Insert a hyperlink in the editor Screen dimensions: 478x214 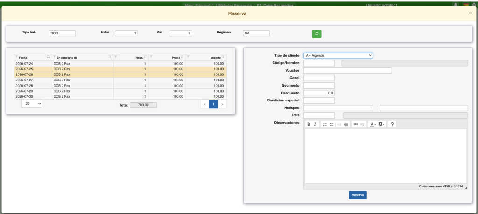(x=355, y=124)
